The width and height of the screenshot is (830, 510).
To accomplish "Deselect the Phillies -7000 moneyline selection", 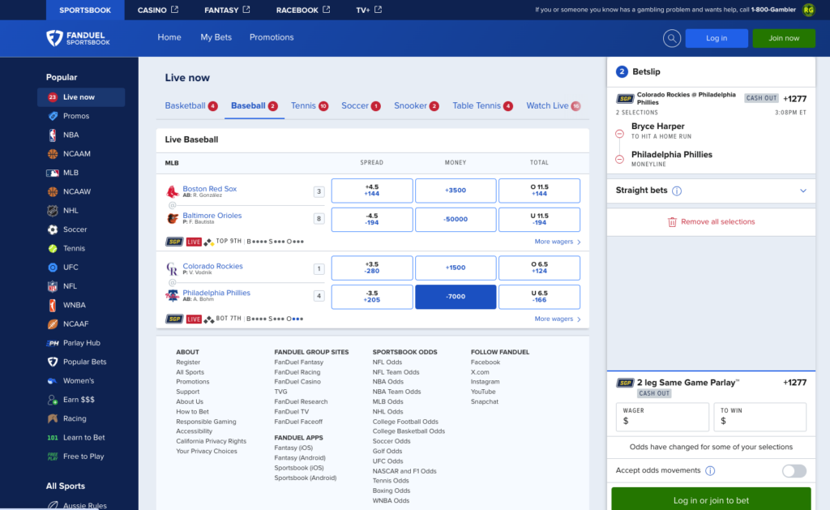I will pos(455,297).
